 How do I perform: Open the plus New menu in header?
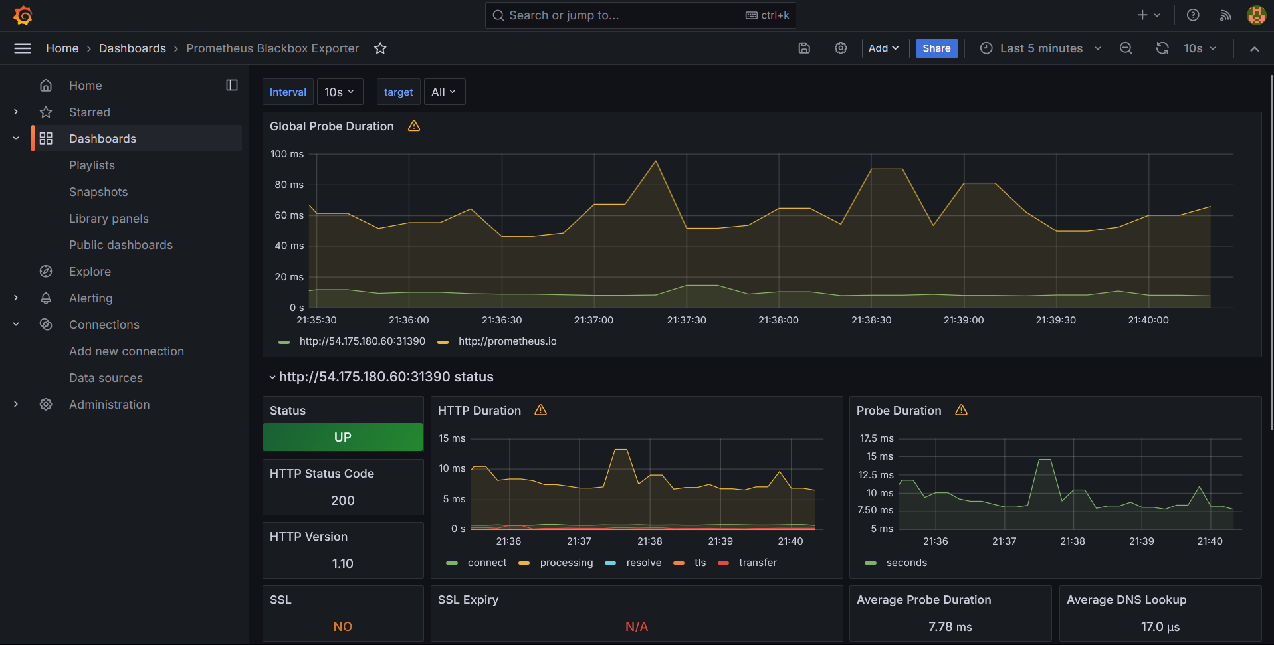point(1148,15)
